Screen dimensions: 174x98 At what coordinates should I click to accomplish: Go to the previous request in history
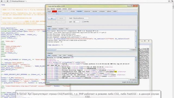[x=52, y=22]
